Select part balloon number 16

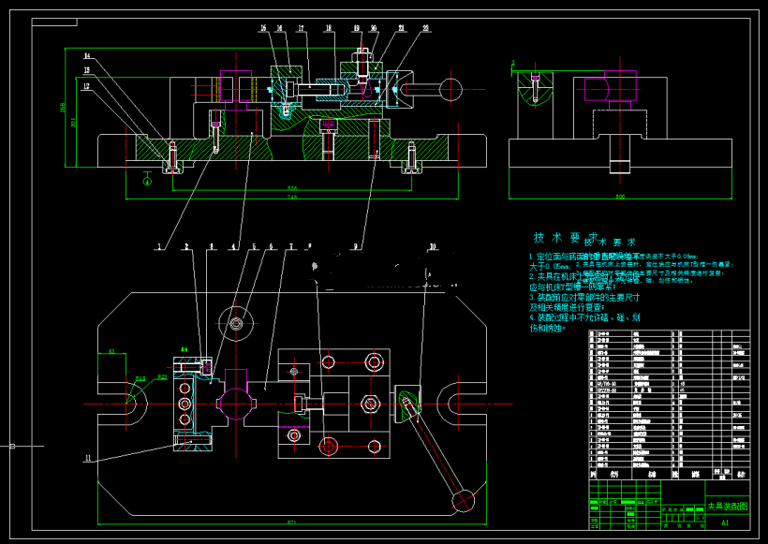pos(280,28)
